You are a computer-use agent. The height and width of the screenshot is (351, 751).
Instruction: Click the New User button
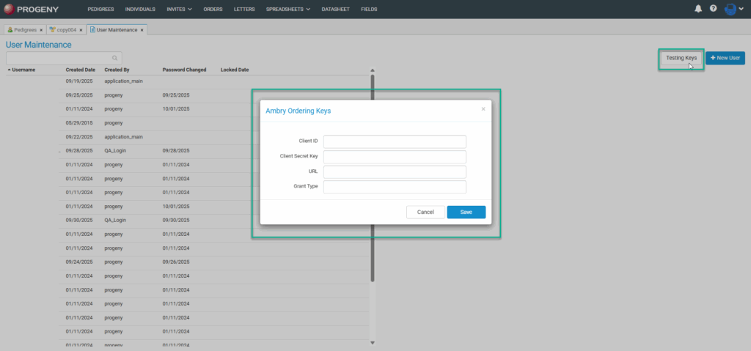coord(725,58)
